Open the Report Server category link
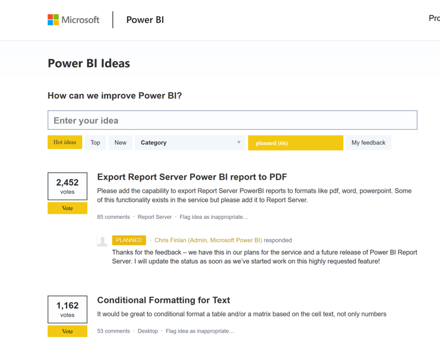Viewport: 440px width, 340px height. (x=155, y=217)
